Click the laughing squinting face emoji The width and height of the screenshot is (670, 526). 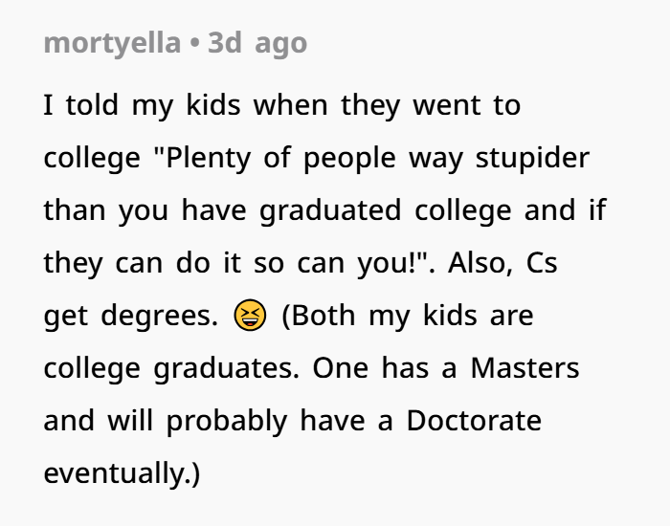[250, 315]
